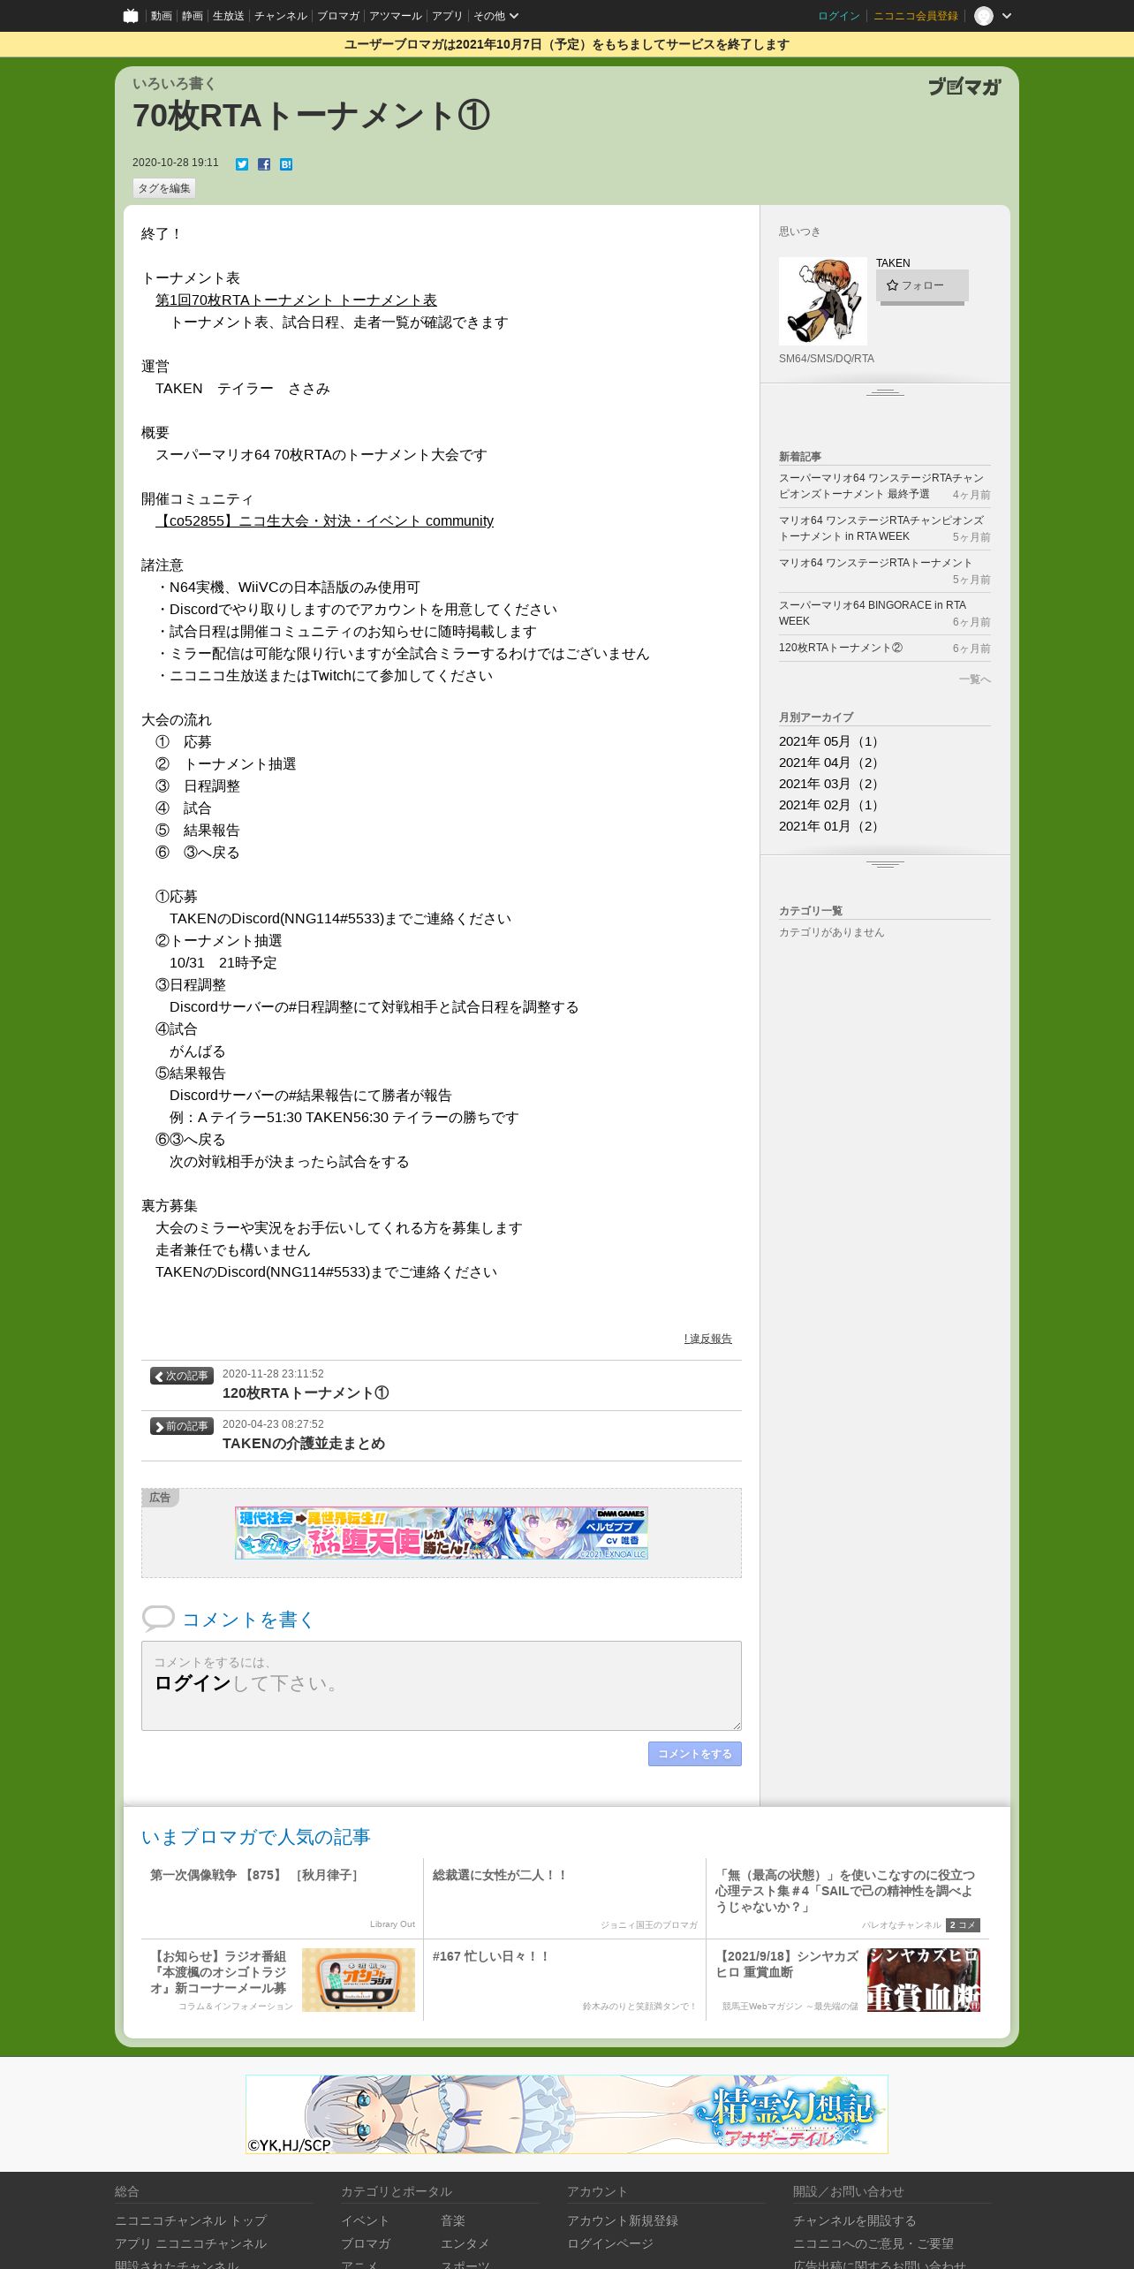Open the 動画 menu item
The width and height of the screenshot is (1134, 2269).
click(161, 16)
